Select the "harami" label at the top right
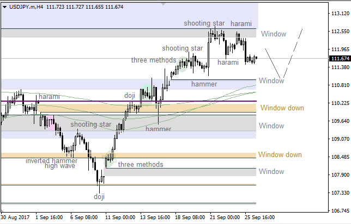The height and width of the screenshot is (224, 351). coord(241,24)
